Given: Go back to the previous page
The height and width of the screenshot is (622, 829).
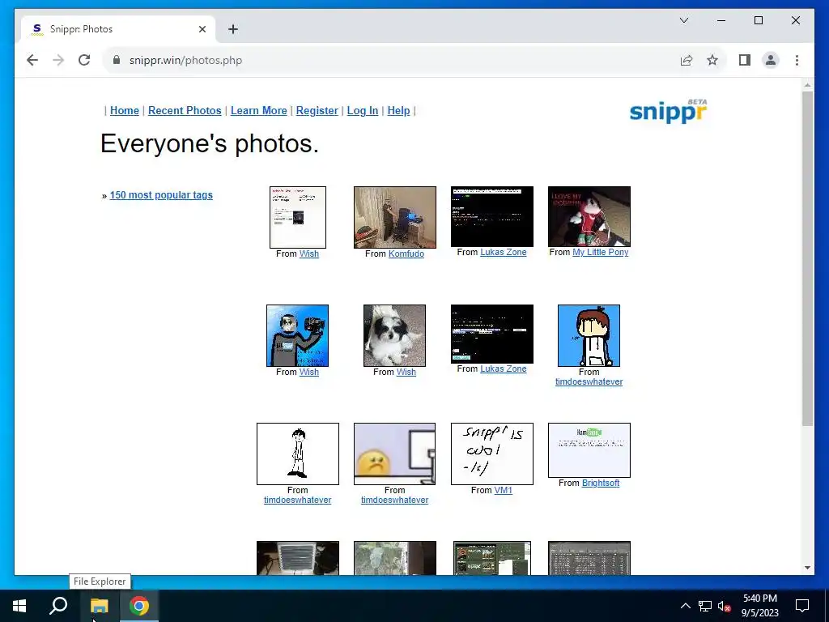Looking at the screenshot, I should [x=32, y=60].
